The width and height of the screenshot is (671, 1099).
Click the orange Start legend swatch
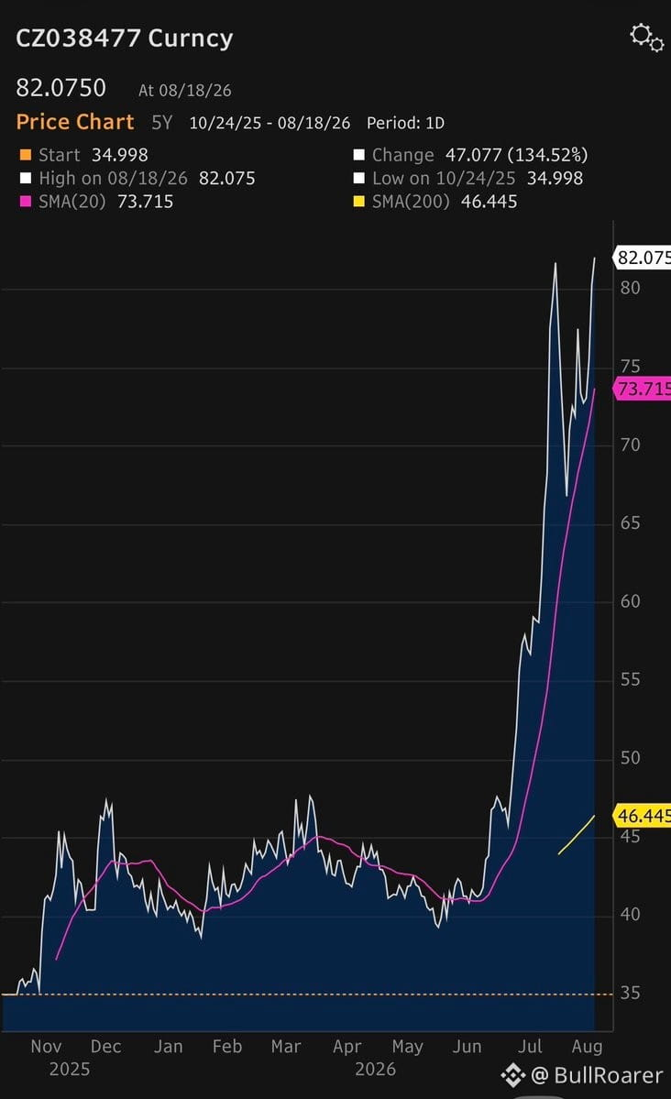coord(26,155)
